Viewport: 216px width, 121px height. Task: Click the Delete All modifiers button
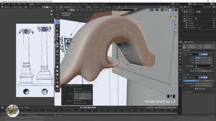(x=207, y=45)
